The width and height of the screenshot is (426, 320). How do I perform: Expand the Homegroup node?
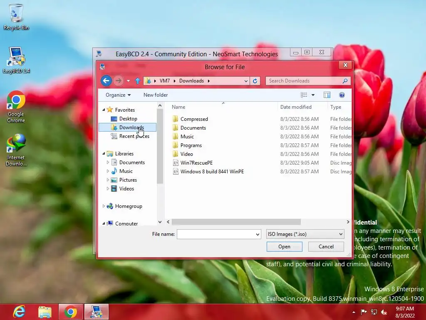[x=104, y=206]
